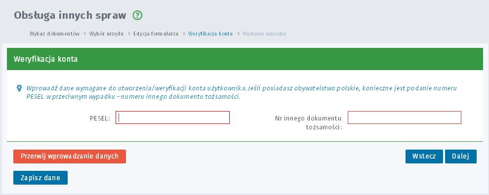Go to Wybór urzędu breadcrumb step
Screen dimensions: 489x195
click(x=106, y=34)
